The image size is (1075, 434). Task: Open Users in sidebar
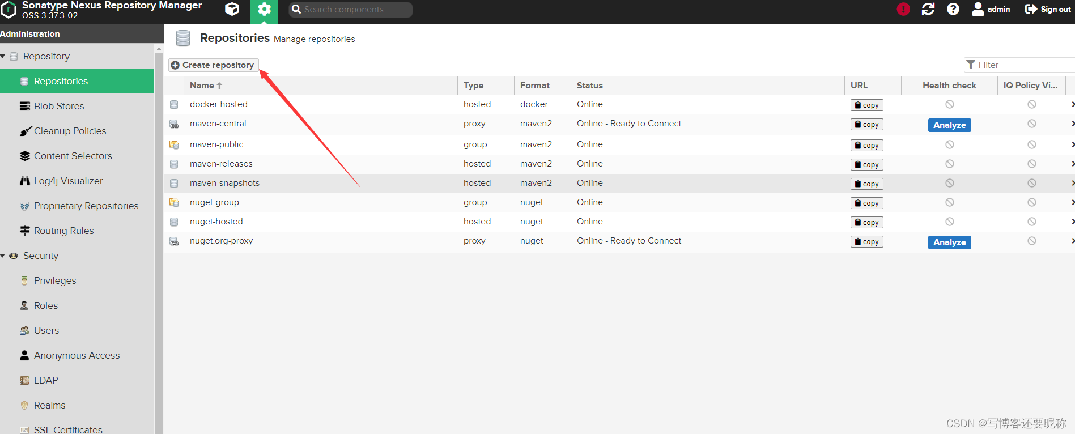77,330
